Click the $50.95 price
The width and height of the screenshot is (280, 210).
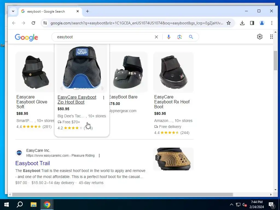pos(63,109)
